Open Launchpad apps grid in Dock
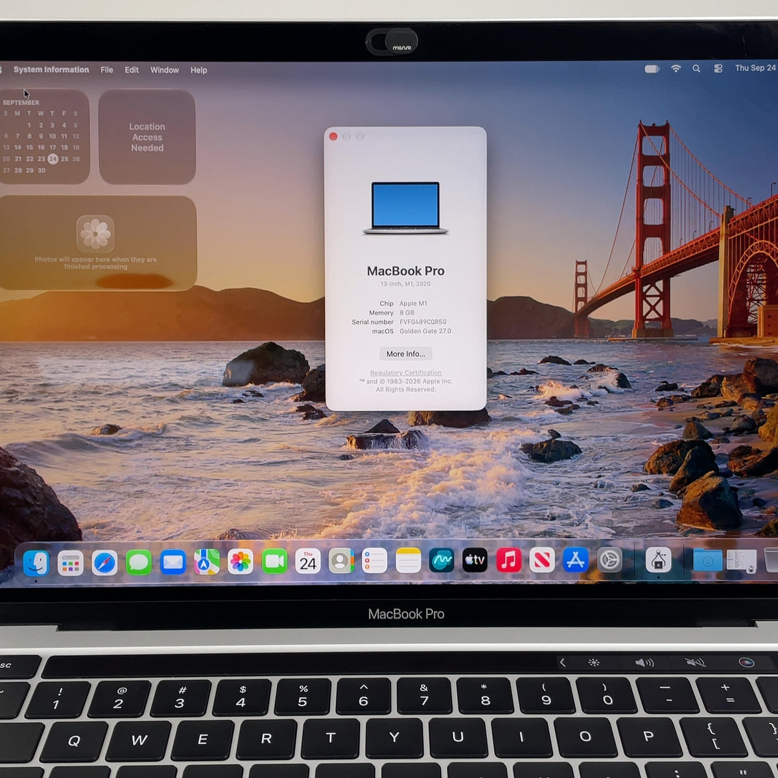 [x=70, y=563]
